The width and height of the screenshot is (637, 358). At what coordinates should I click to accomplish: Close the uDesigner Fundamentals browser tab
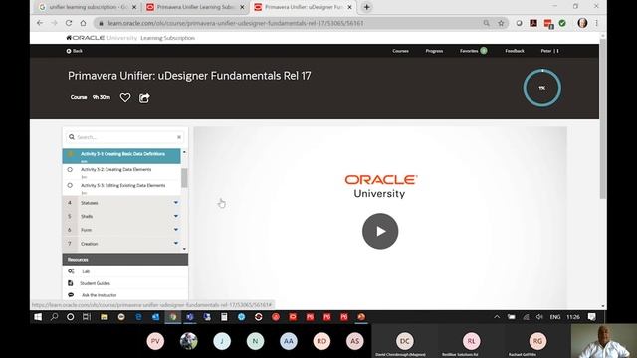pos(349,7)
